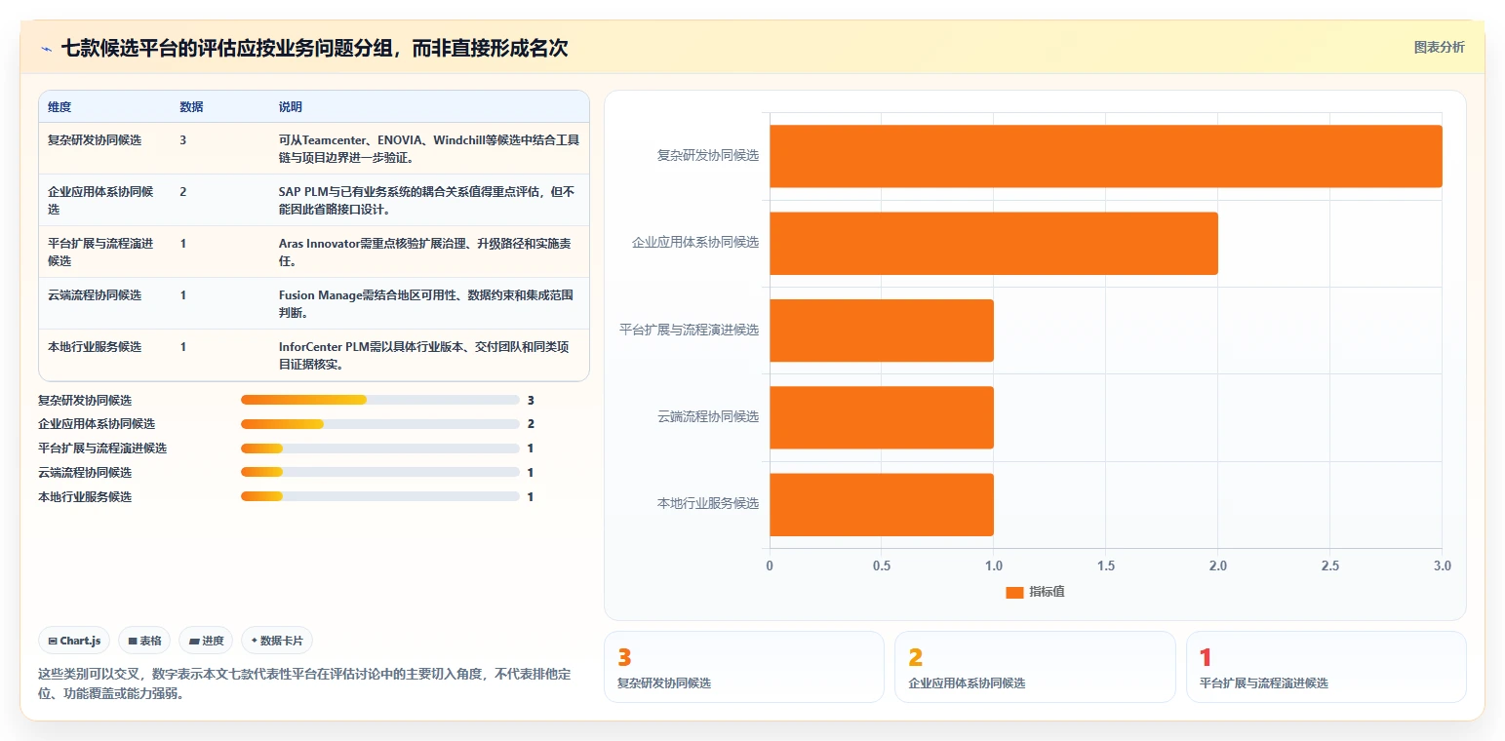Click x-axis tick 0.5

882,566
